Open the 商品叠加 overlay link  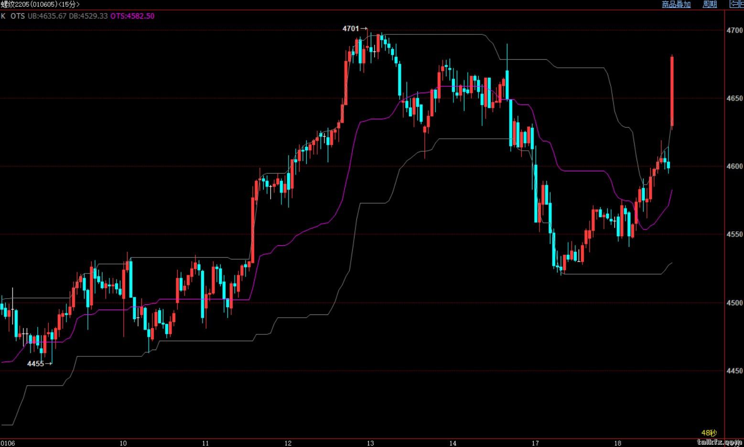tap(676, 4)
